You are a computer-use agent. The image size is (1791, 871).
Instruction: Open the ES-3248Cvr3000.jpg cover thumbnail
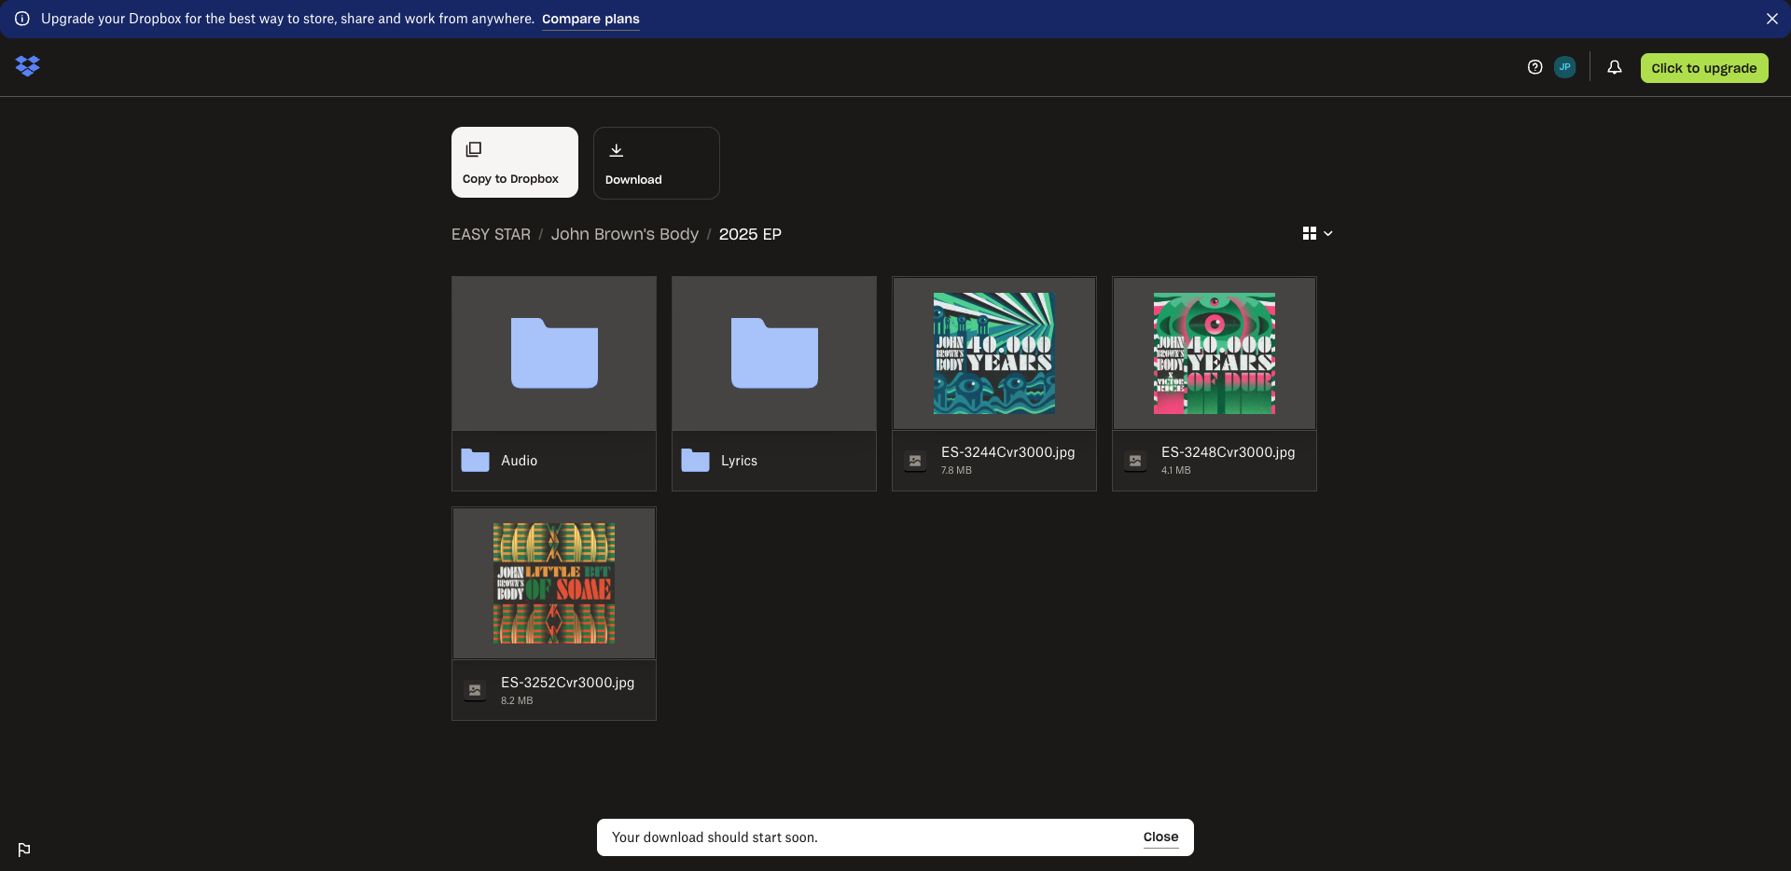tap(1214, 354)
